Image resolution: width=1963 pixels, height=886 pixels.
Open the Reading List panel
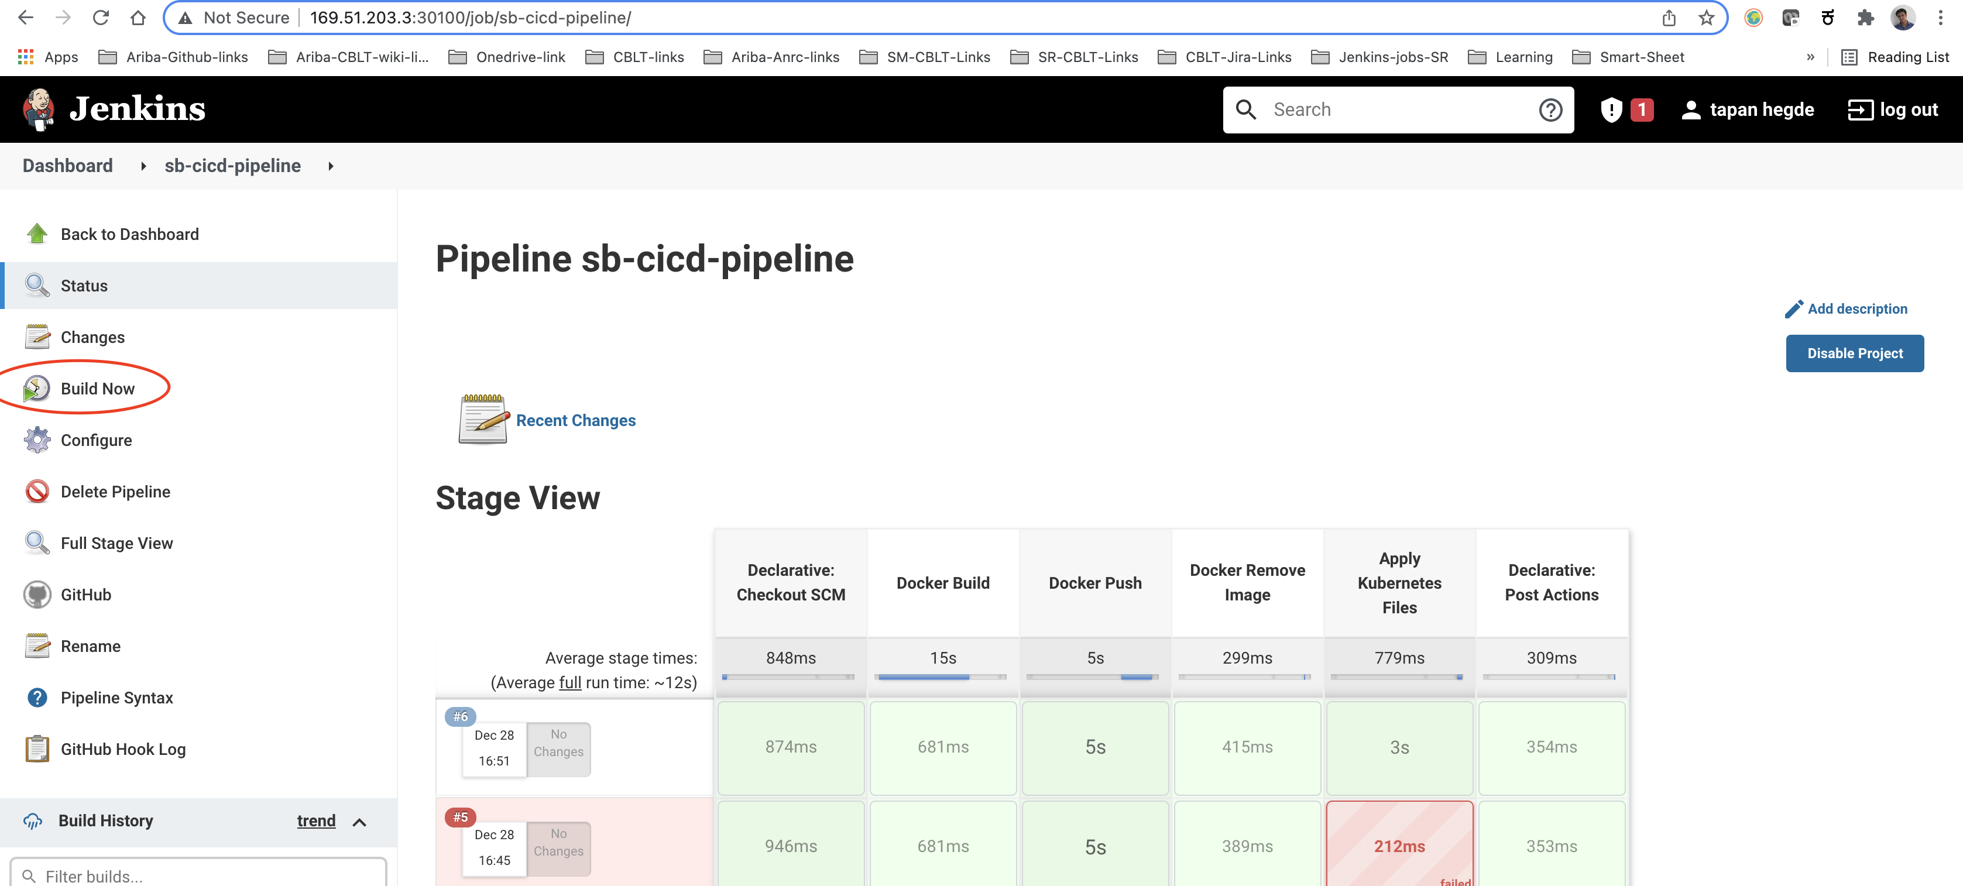click(x=1894, y=57)
